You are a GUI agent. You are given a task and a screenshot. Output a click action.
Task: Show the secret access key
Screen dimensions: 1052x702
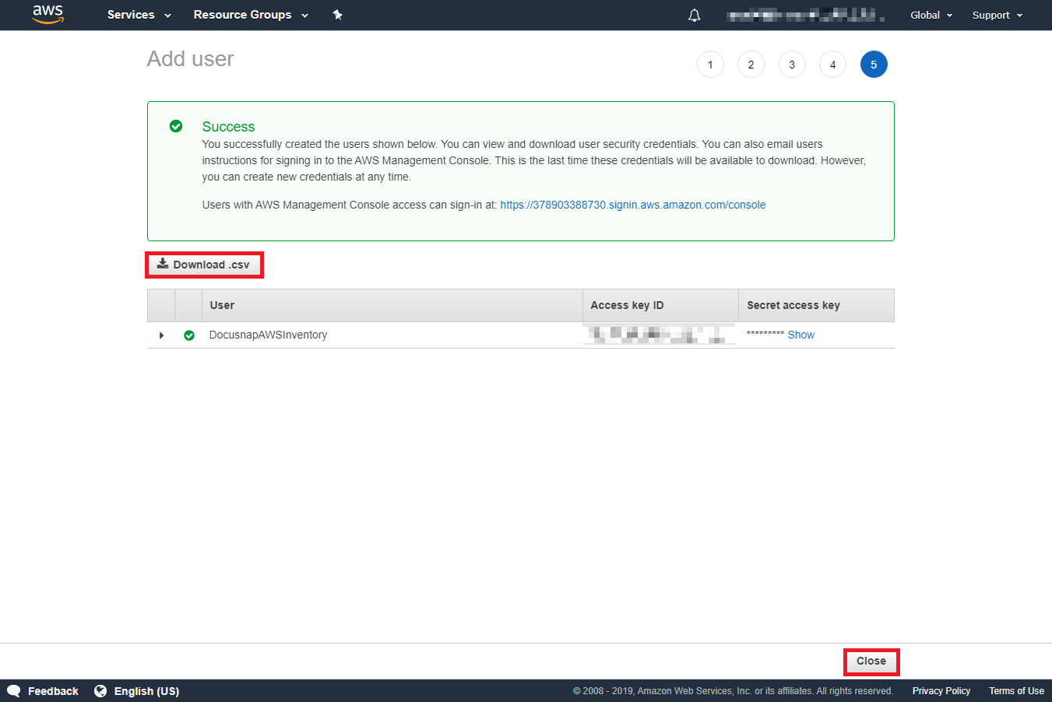(801, 335)
